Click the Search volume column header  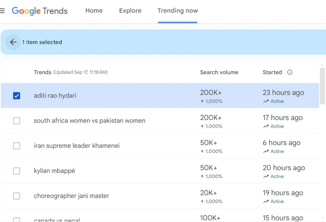coord(219,72)
